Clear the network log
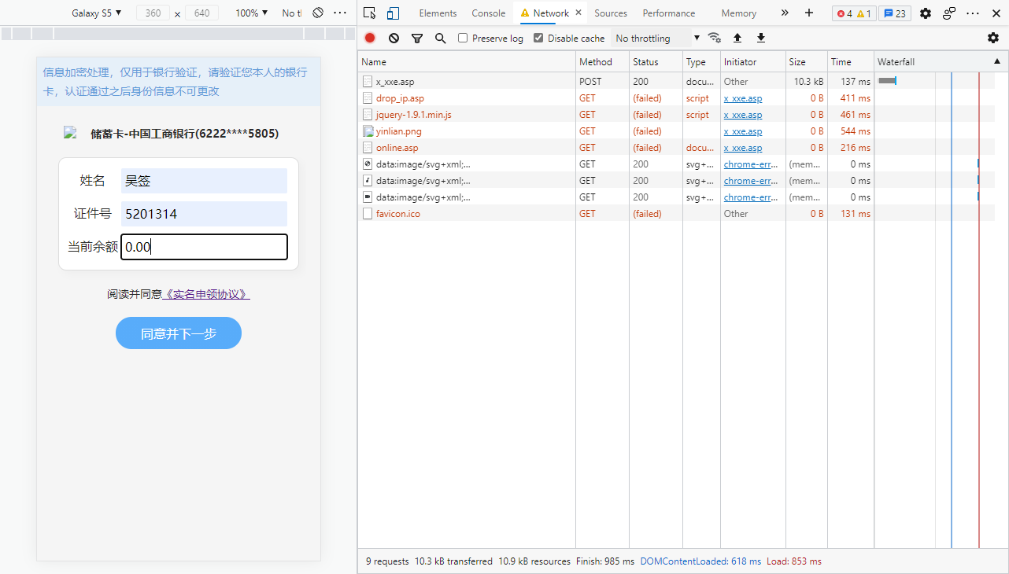 coord(394,38)
